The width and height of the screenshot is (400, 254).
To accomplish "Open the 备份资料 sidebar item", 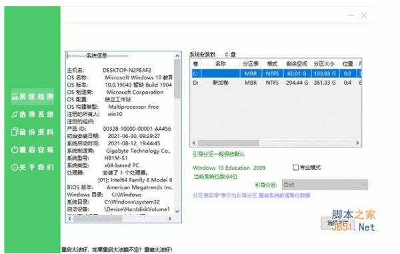I will click(33, 132).
